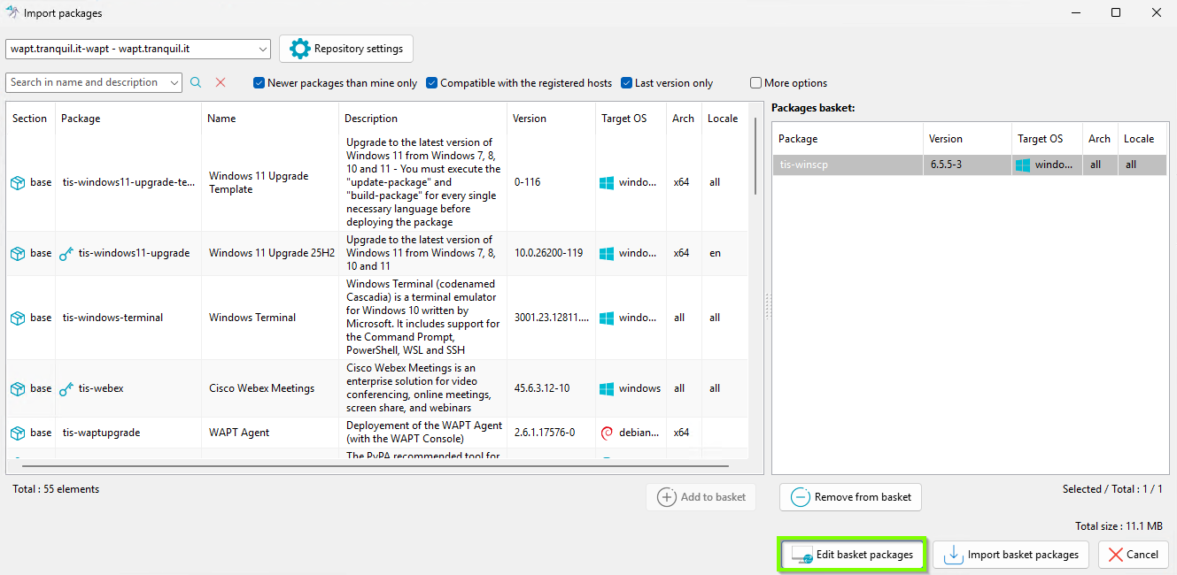Click the Import packages window title icon
The height and width of the screenshot is (575, 1177).
(12, 12)
